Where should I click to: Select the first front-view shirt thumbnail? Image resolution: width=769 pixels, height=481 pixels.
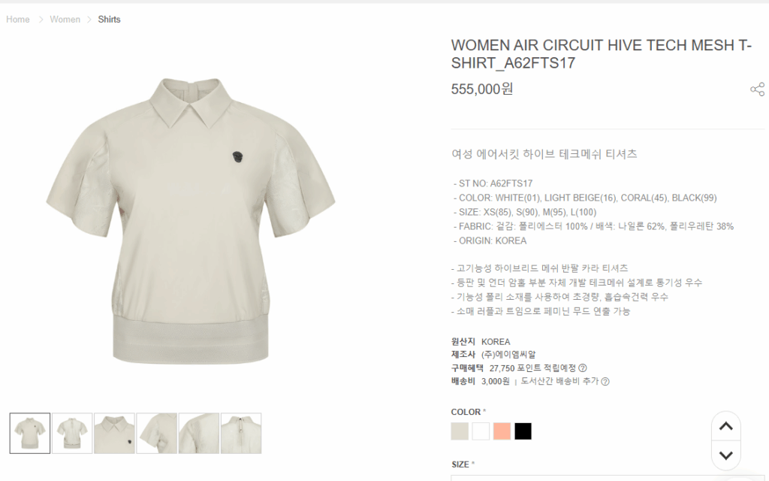[x=30, y=433]
